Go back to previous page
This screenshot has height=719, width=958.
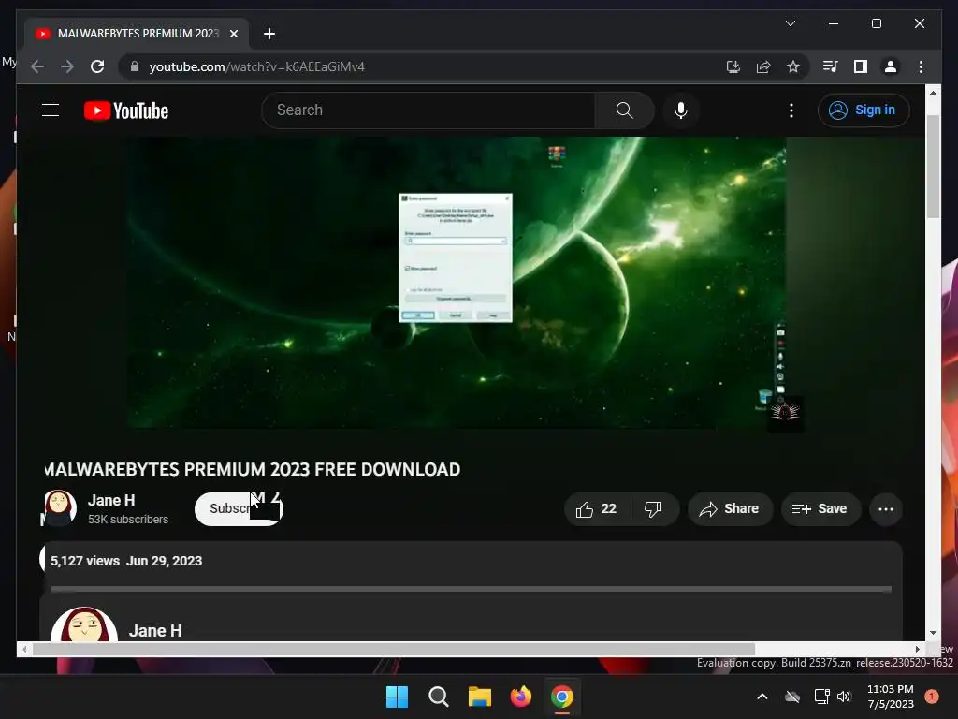pos(37,66)
